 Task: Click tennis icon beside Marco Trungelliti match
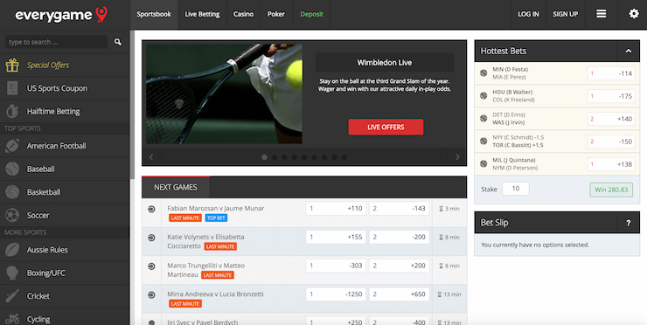(x=151, y=266)
